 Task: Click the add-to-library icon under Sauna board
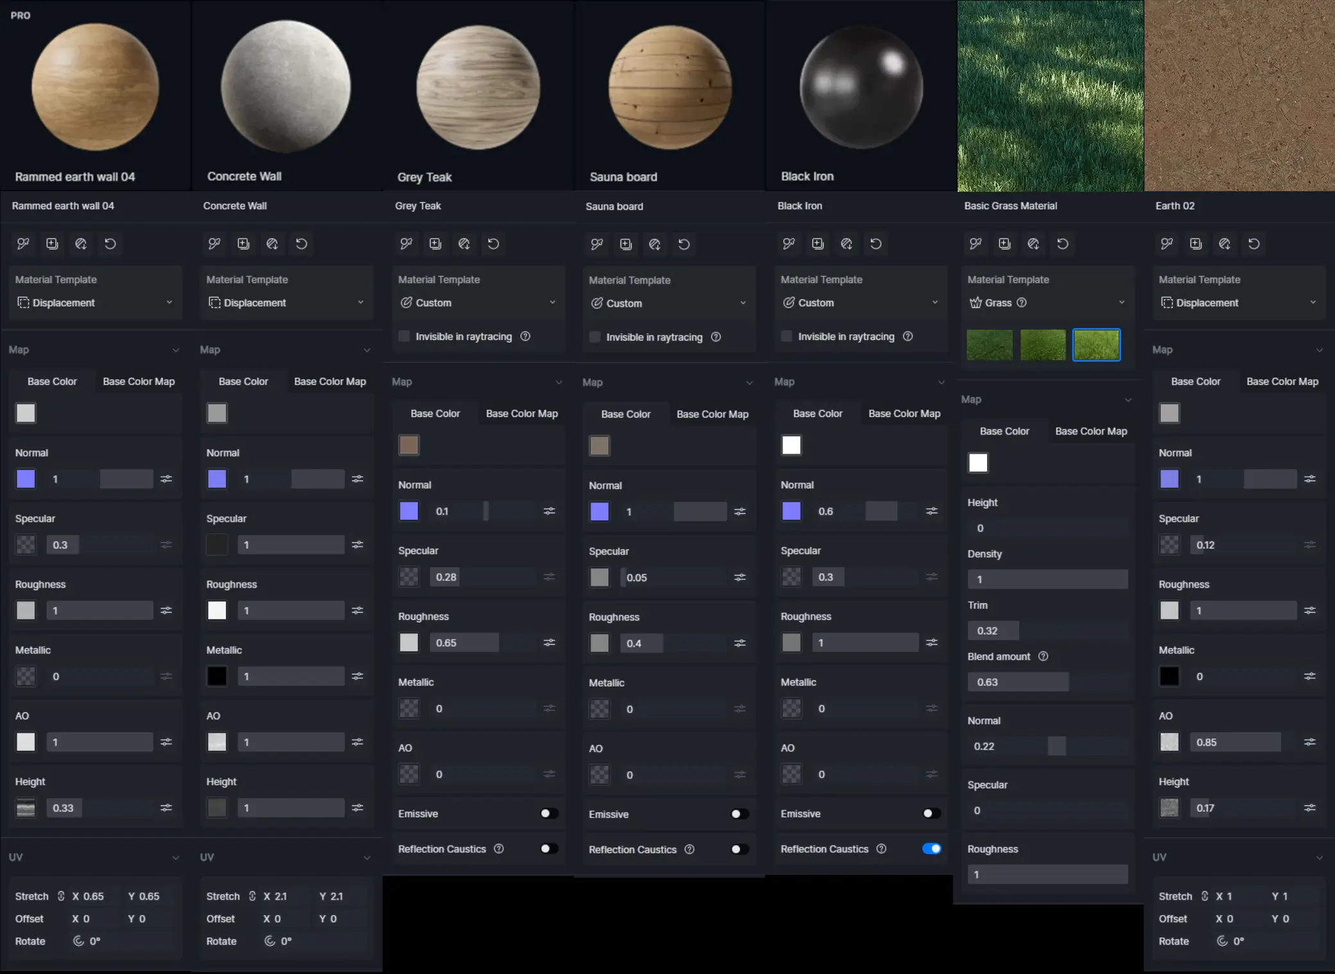(626, 244)
